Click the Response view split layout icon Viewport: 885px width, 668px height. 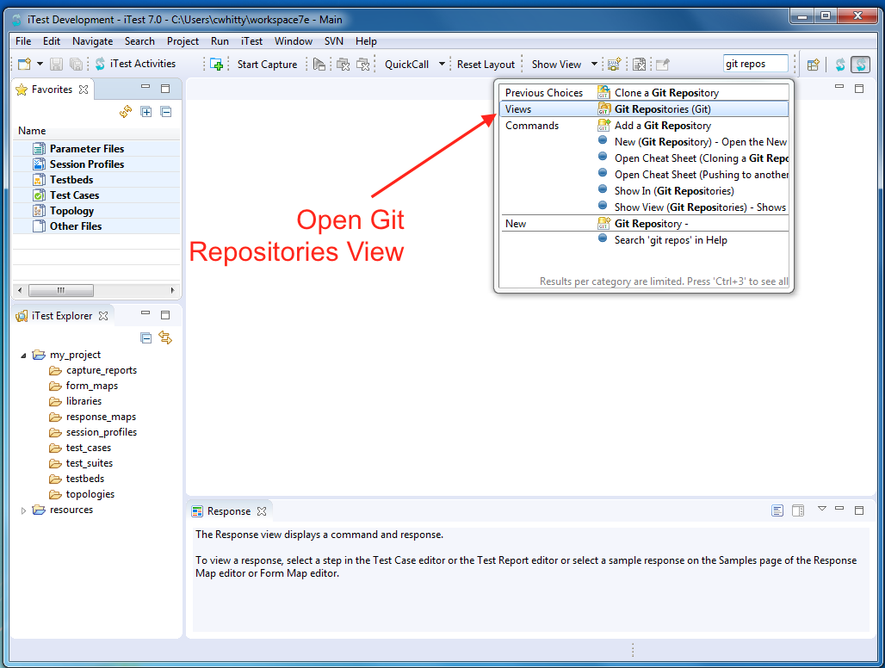pos(798,510)
